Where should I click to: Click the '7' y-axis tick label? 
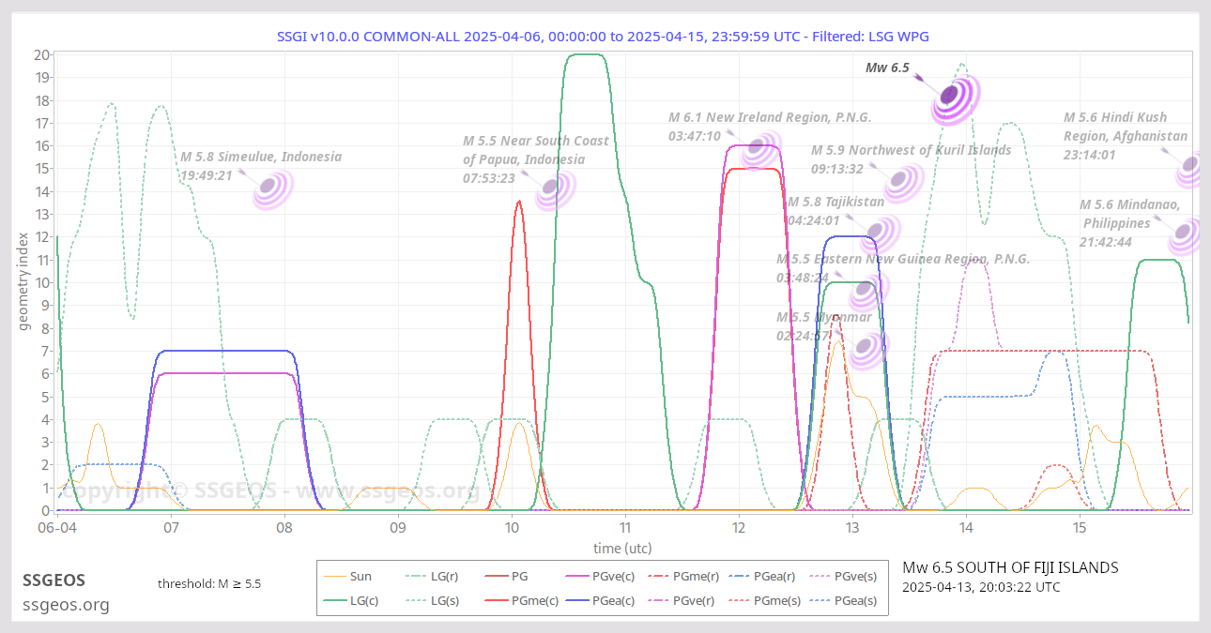(x=45, y=351)
